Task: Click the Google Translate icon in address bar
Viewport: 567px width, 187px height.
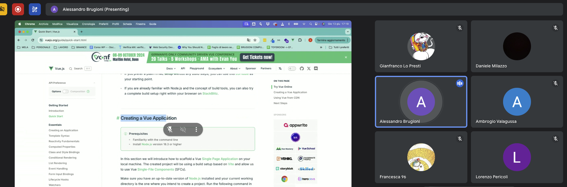Action: 249,40
